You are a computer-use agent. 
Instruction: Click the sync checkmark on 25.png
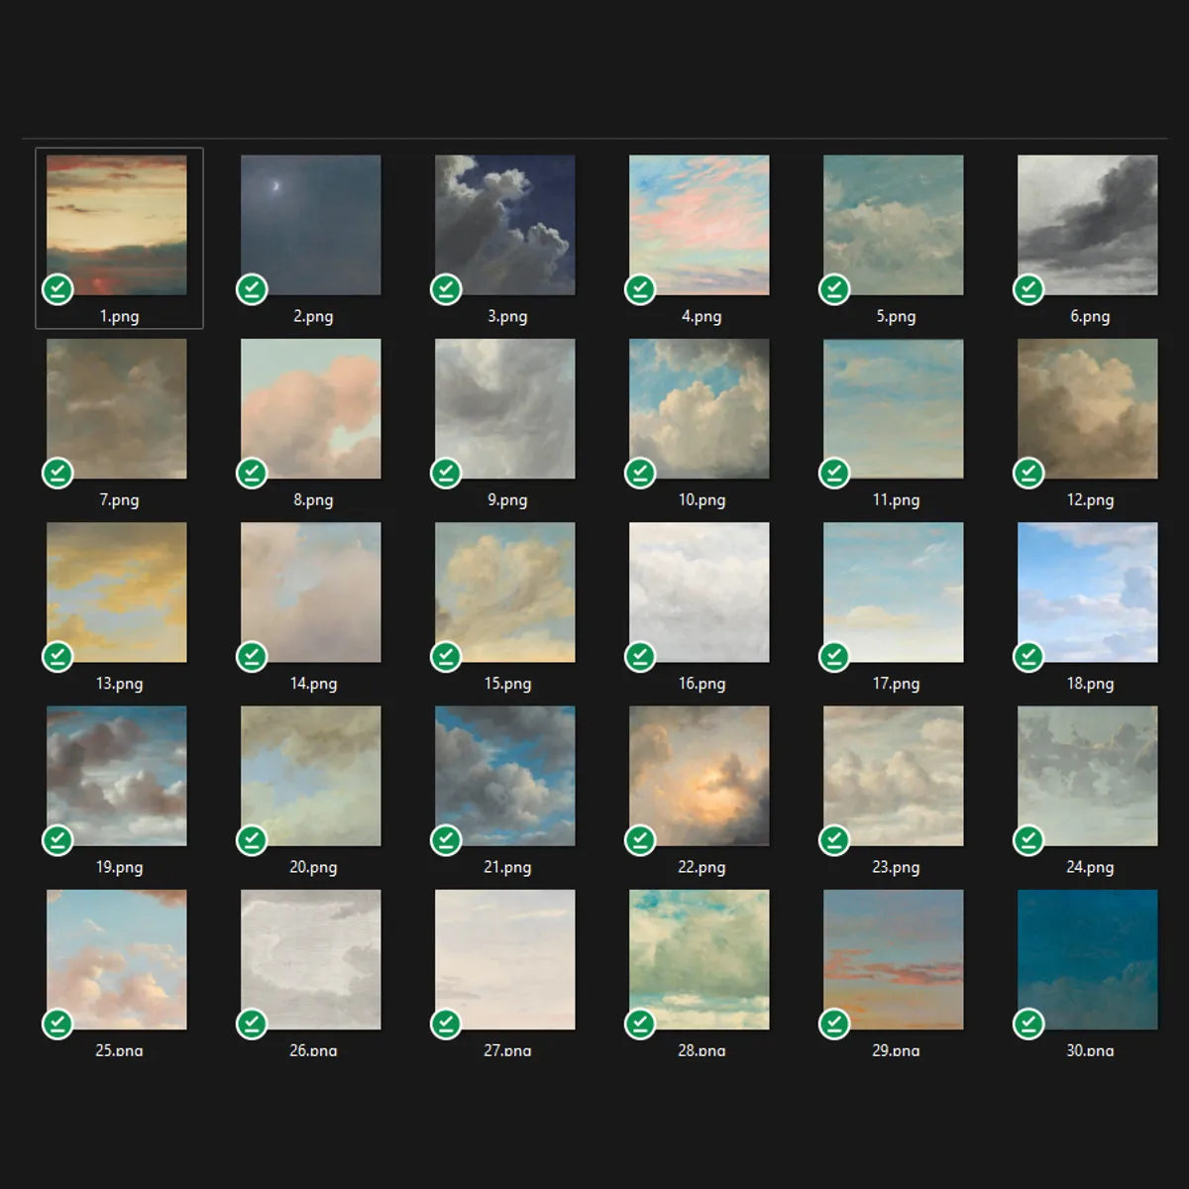coord(57,1024)
